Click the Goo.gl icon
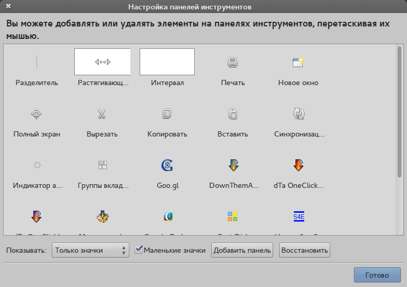 [x=167, y=166]
